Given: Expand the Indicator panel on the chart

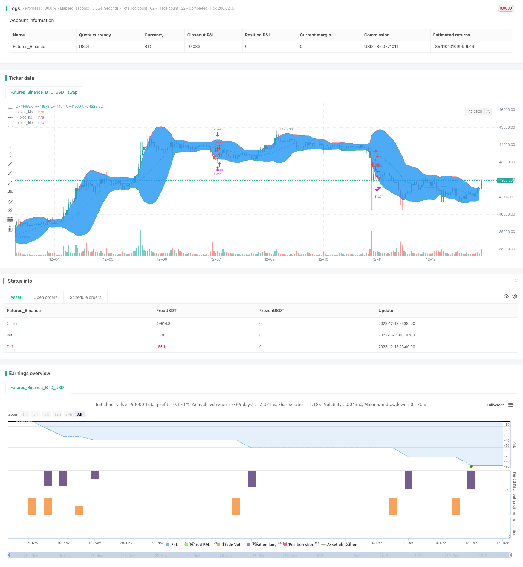Looking at the screenshot, I should 488,111.
